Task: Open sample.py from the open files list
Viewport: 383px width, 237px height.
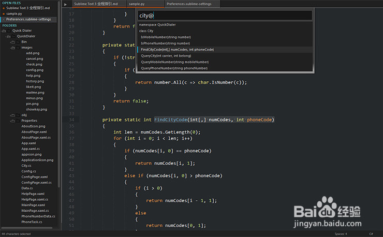Action: click(x=14, y=13)
